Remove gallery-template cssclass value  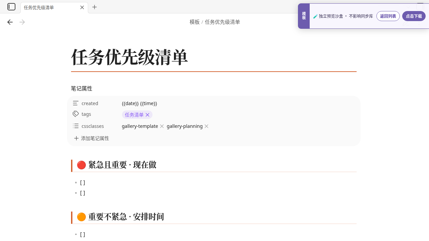[162, 126]
